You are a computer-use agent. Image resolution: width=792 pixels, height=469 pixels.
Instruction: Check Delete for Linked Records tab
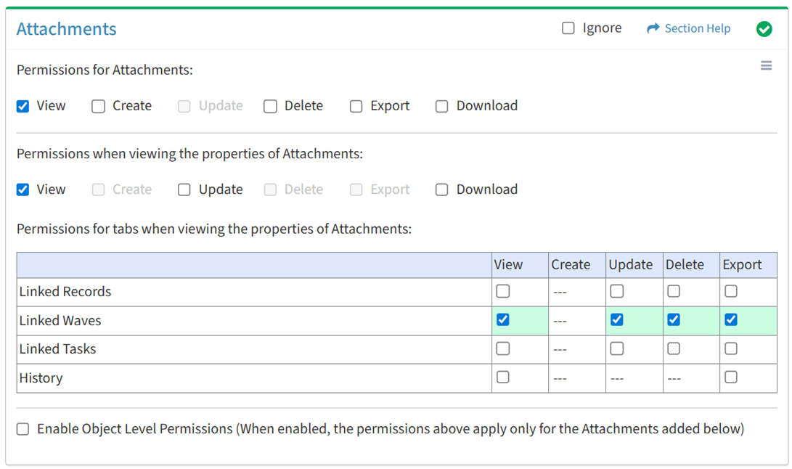(674, 291)
